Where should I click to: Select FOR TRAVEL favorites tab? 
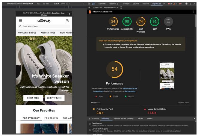[51, 118]
